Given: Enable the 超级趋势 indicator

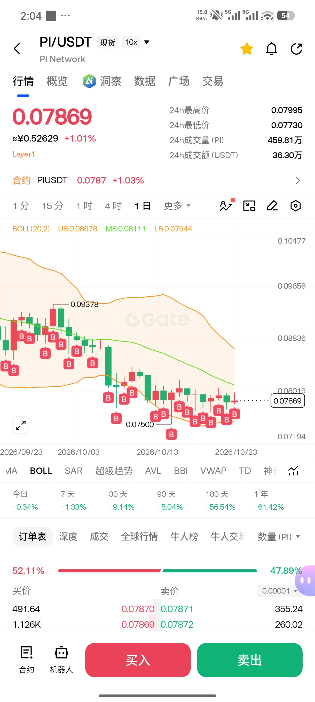Looking at the screenshot, I should tap(114, 471).
